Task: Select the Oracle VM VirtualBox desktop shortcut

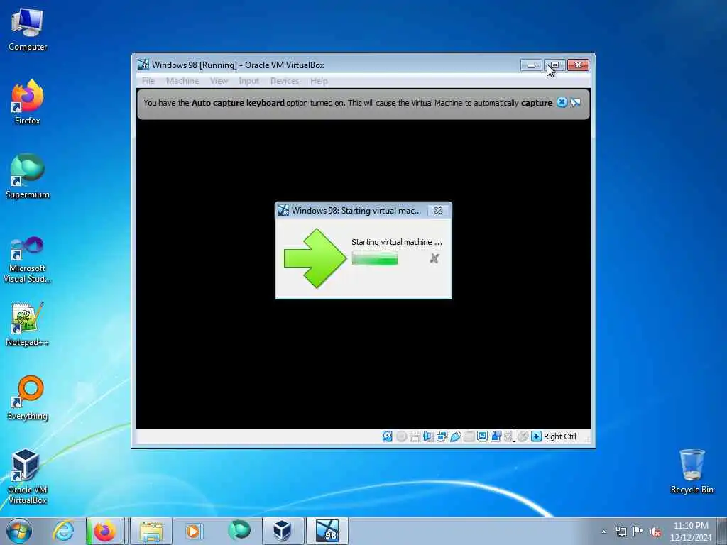Action: 28,476
